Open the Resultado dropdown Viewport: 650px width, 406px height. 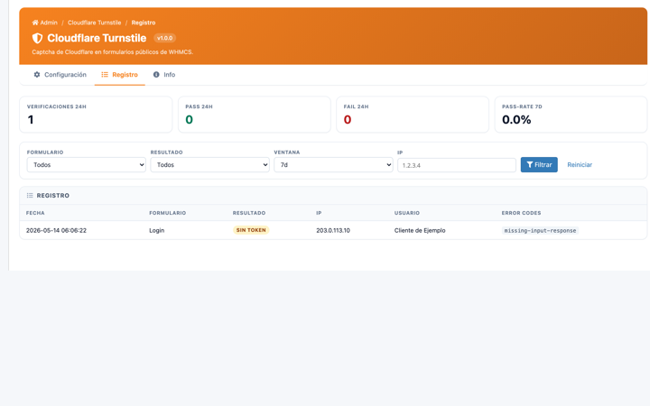209,165
